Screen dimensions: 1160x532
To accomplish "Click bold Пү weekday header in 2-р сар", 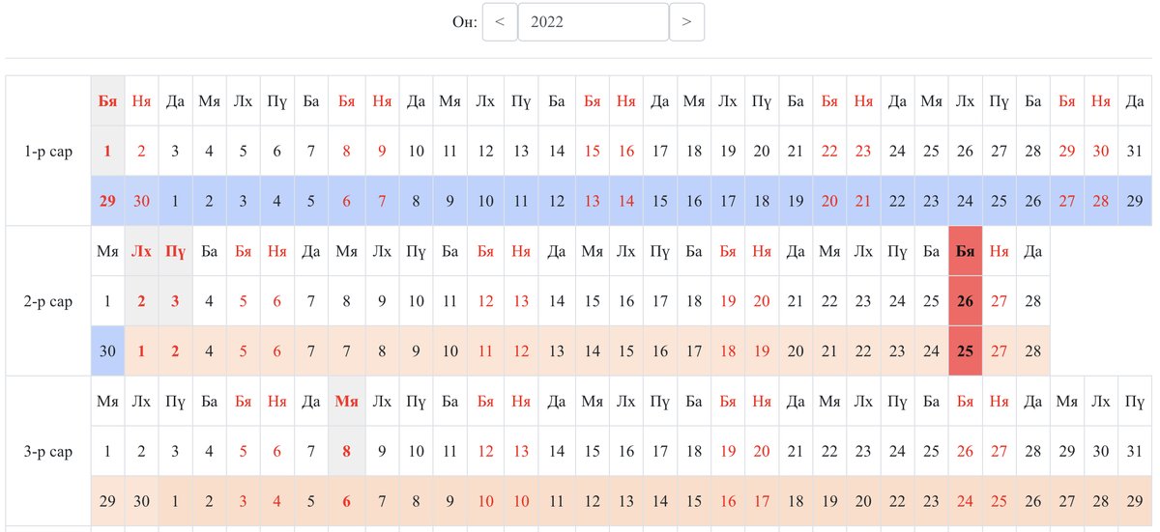I will pyautogui.click(x=175, y=251).
